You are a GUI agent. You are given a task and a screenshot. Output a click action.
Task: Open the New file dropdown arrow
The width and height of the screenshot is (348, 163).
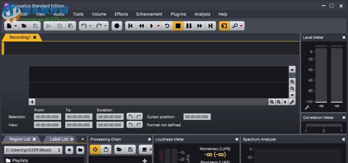point(16,26)
